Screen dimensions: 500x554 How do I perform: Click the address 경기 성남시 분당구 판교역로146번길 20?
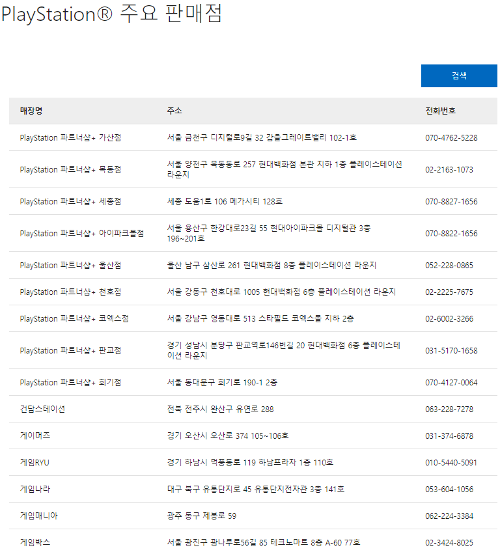click(284, 350)
